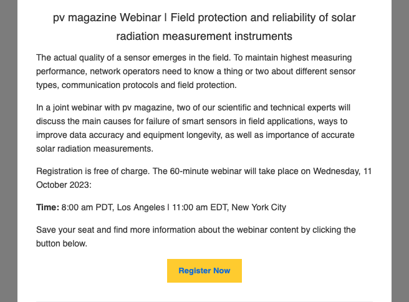The image size is (409, 302).
Task: Click the line starting "types, communication protocols"
Action: [145, 85]
